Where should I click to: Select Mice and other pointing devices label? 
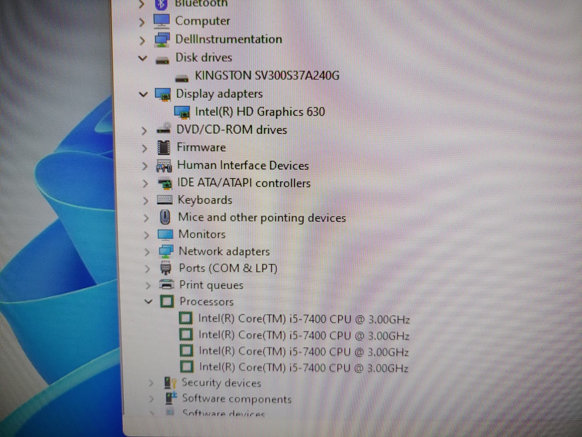[262, 218]
